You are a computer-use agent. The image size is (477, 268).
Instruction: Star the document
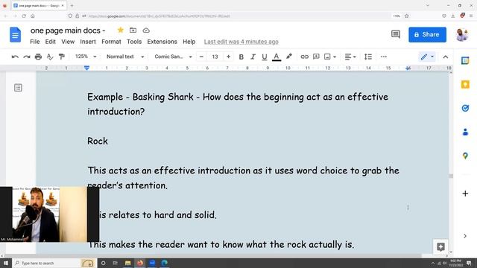[121, 30]
